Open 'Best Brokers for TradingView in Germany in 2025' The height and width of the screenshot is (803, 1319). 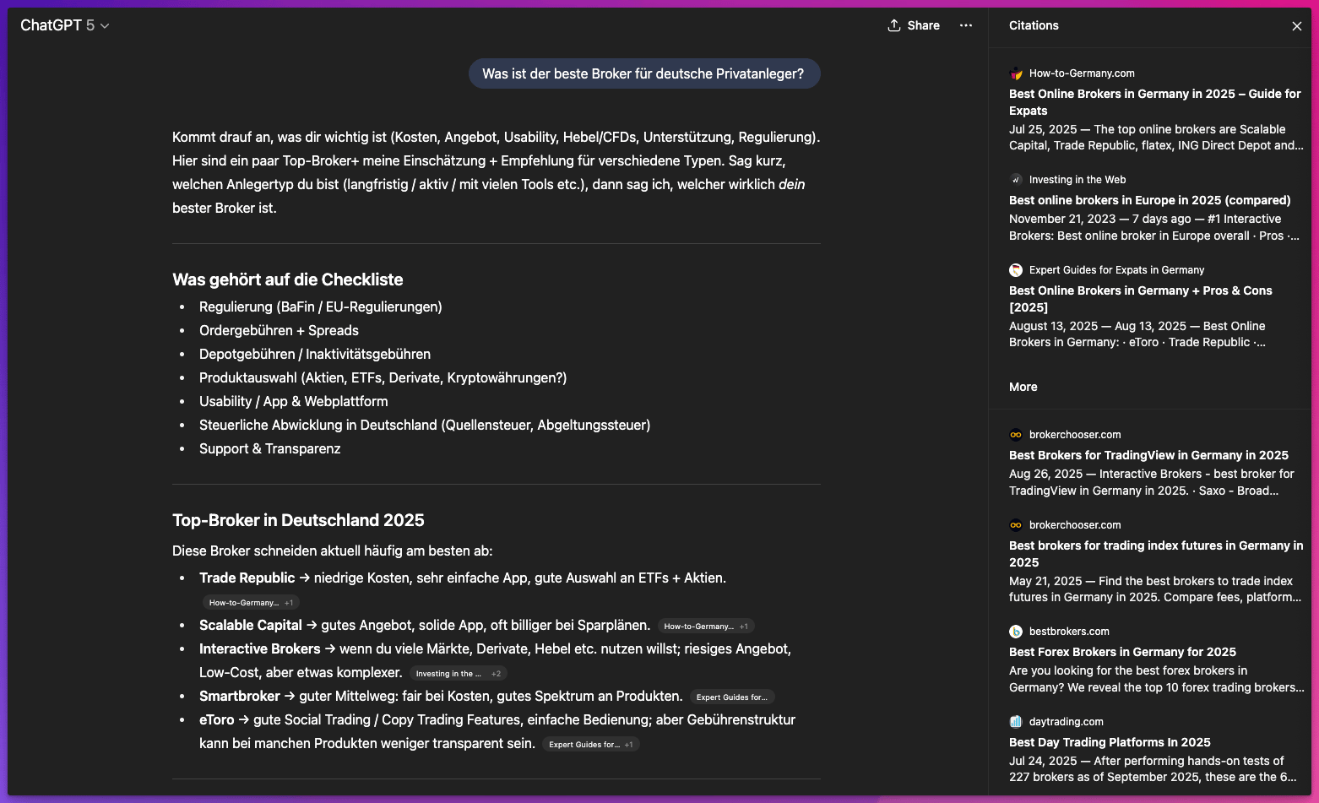click(1148, 455)
